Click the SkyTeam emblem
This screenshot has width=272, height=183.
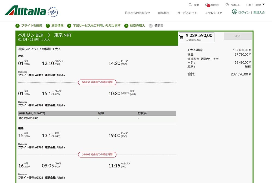(x=53, y=12)
